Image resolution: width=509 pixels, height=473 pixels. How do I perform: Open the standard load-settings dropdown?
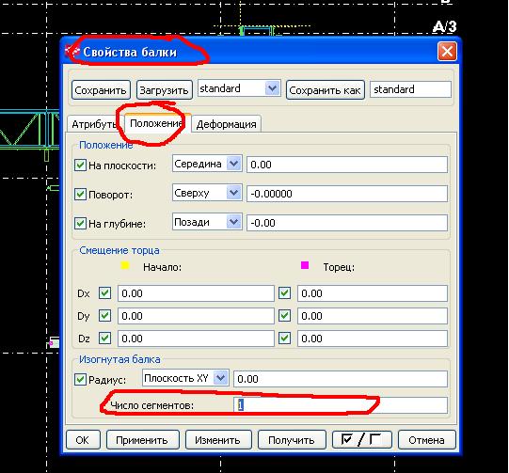pyautogui.click(x=239, y=88)
